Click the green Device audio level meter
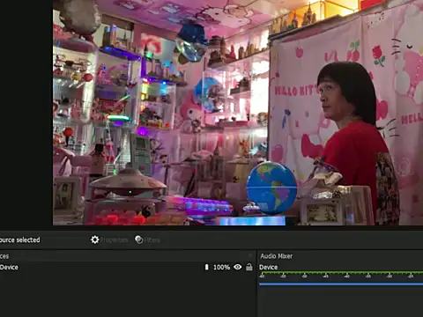The height and width of the screenshot is (317, 423). 341,272
